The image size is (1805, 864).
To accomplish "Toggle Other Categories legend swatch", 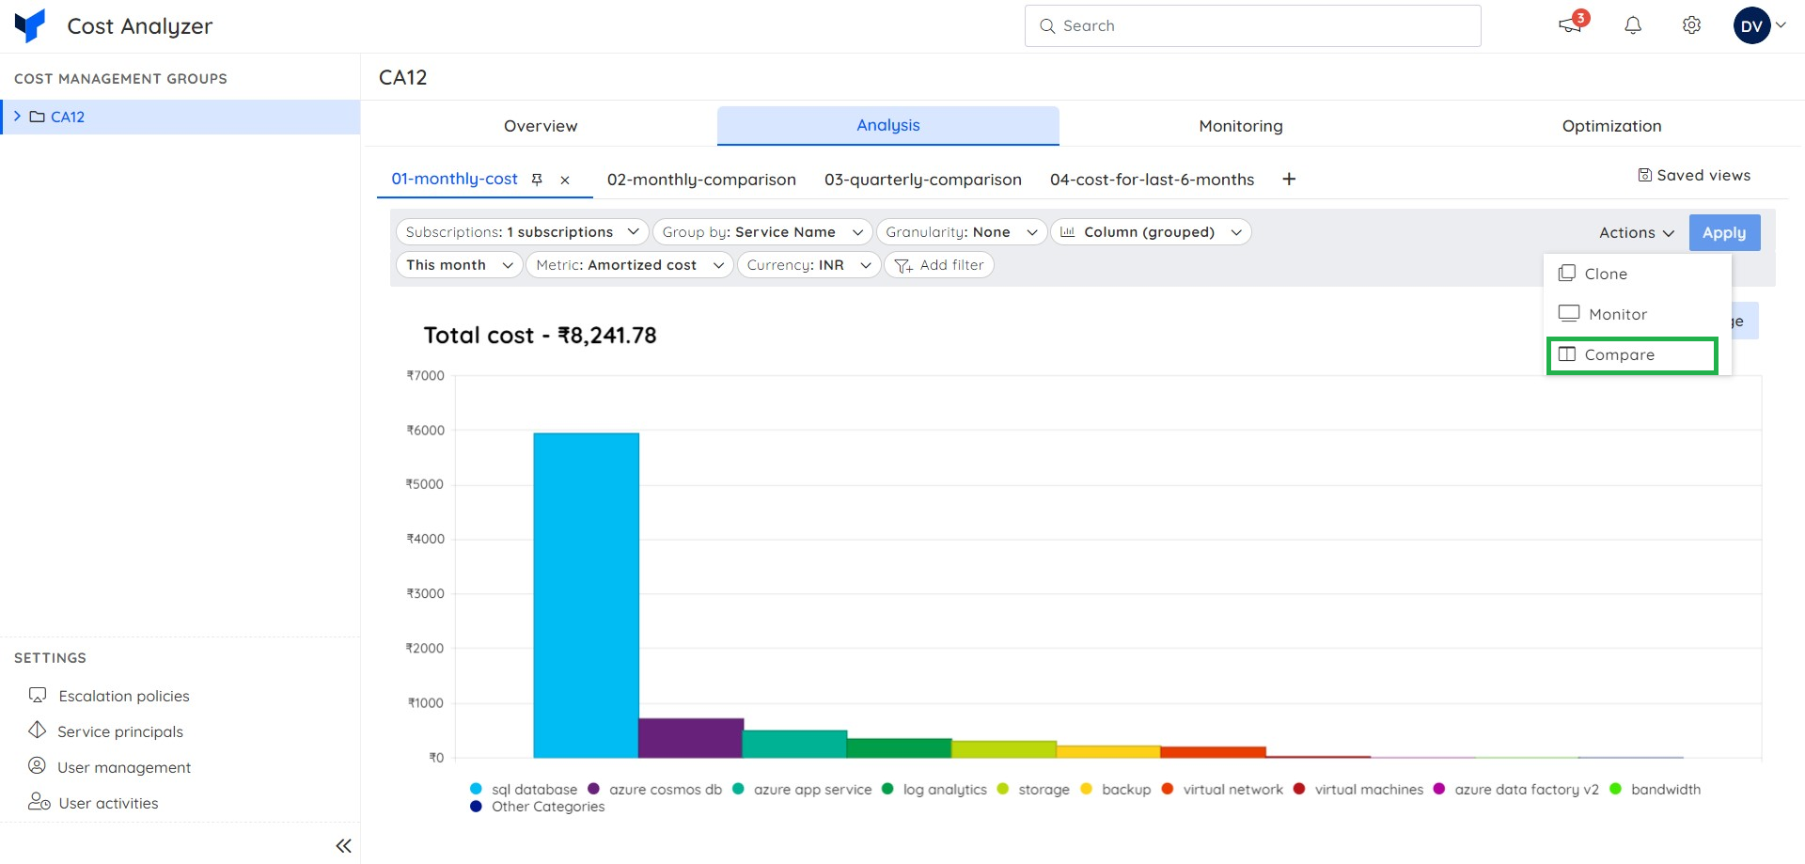I will click(x=476, y=807).
